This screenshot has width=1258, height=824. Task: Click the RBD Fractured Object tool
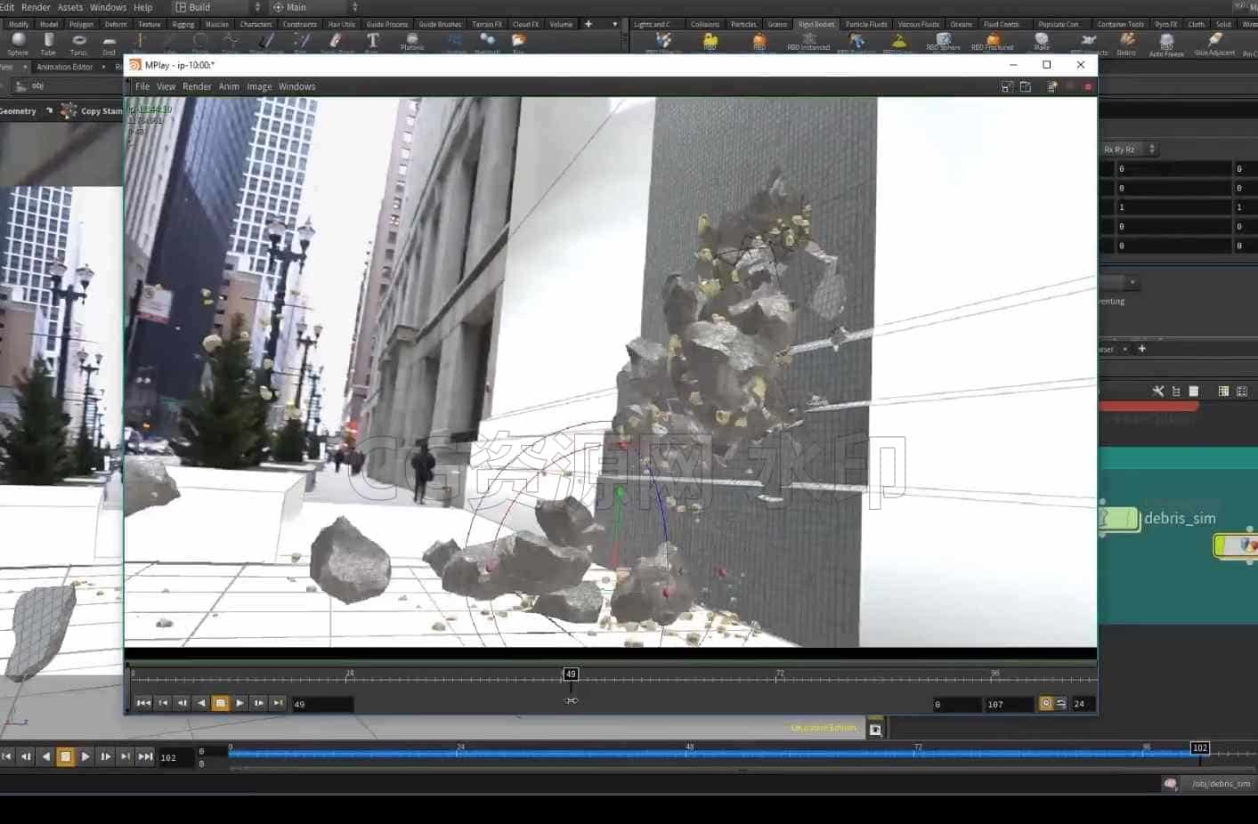992,42
